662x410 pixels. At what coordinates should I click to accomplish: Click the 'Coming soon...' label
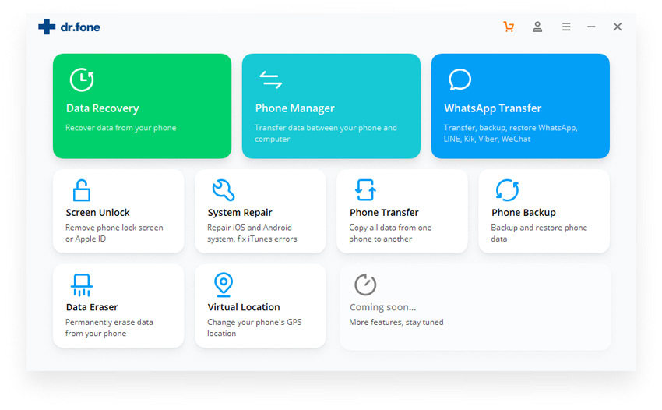click(x=382, y=307)
